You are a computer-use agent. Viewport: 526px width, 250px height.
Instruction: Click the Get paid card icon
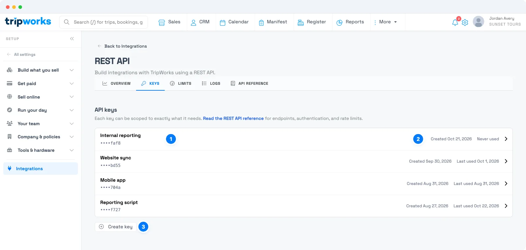pyautogui.click(x=10, y=83)
